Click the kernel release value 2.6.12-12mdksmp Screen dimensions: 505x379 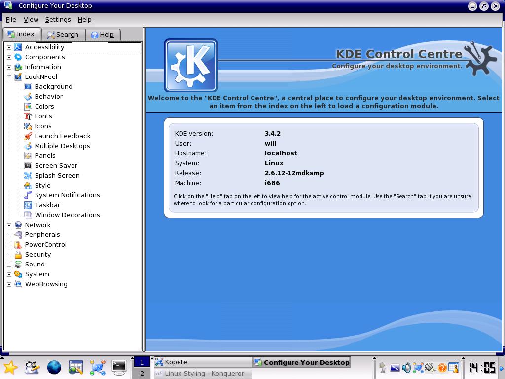[x=294, y=173]
